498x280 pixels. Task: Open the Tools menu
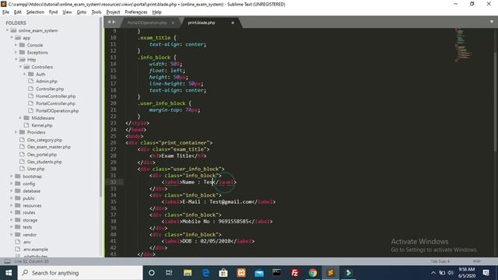(x=96, y=12)
